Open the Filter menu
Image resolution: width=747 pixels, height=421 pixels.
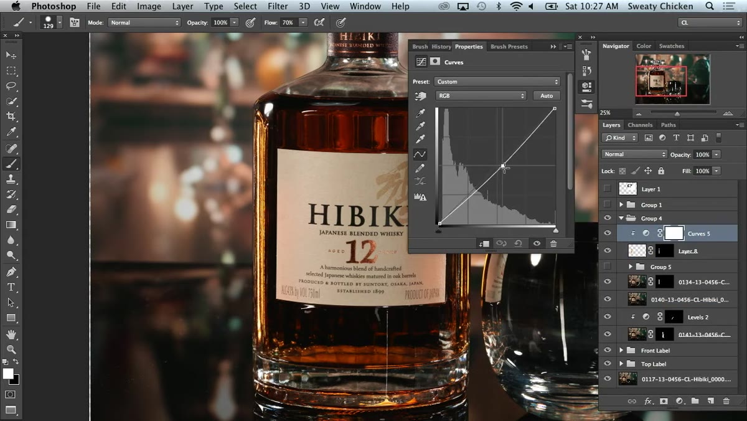pos(276,6)
